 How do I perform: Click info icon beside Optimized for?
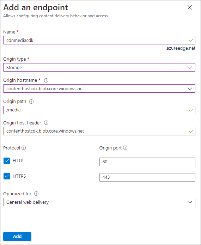[x=36, y=194]
